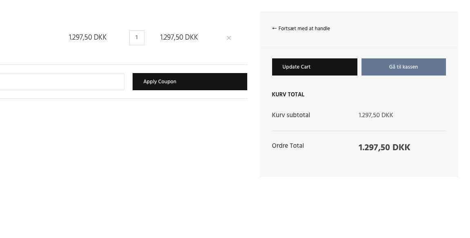Focus the quantity box showing 1

click(137, 38)
